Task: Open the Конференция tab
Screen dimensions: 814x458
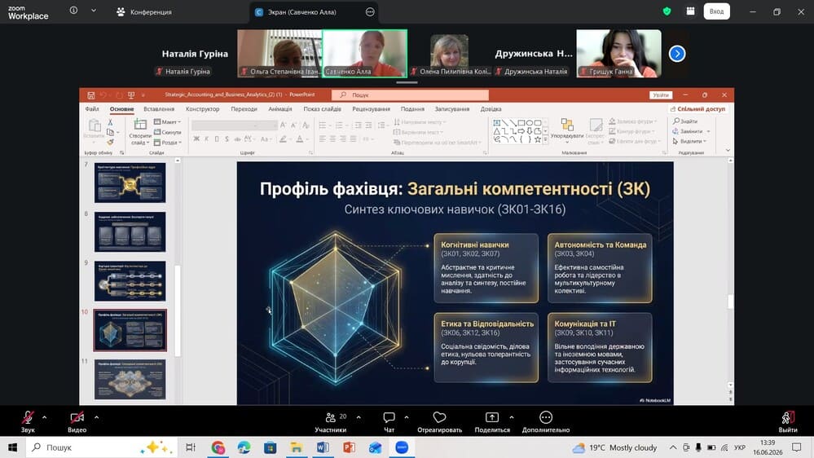Action: (x=144, y=12)
